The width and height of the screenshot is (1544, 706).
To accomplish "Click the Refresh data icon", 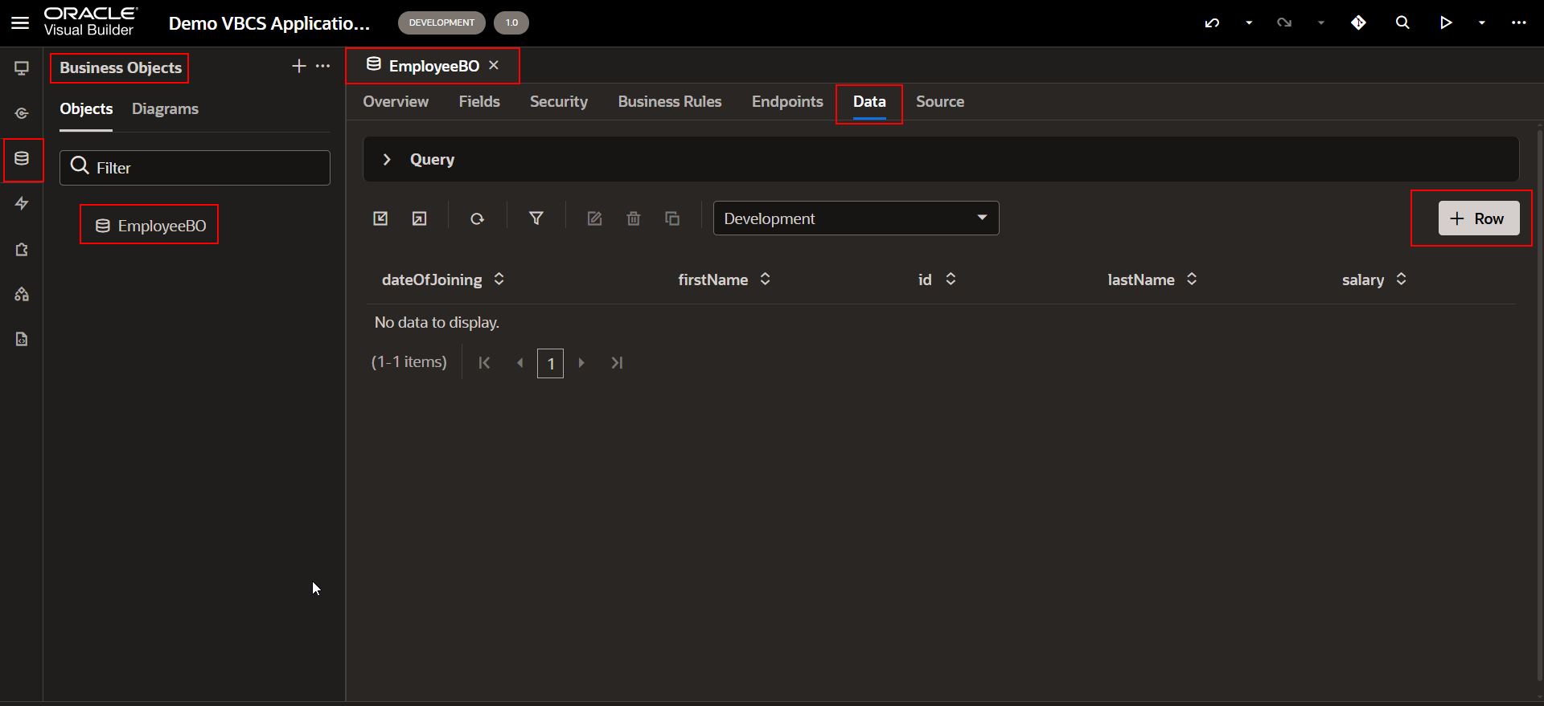I will (x=477, y=218).
